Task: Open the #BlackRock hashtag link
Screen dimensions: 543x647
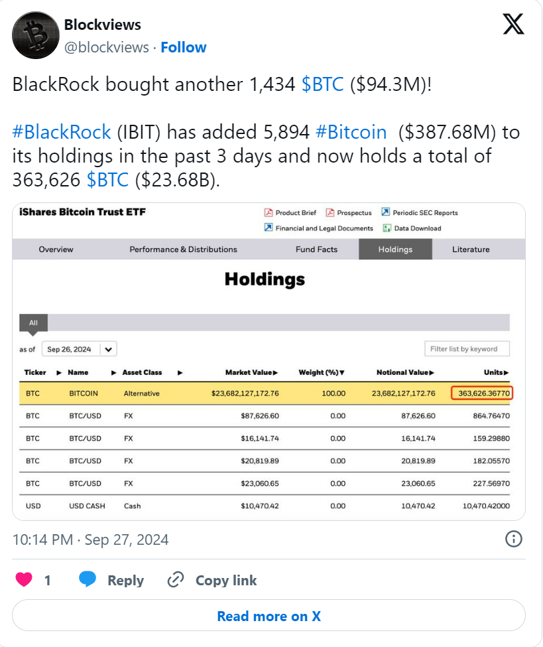Action: click(x=62, y=133)
